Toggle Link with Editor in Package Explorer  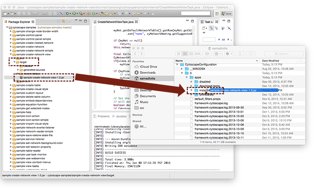[x=64, y=21]
